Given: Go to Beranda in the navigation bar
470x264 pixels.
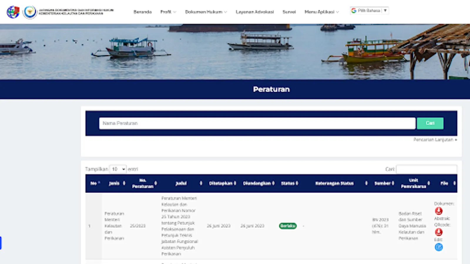Looking at the screenshot, I should (142, 12).
